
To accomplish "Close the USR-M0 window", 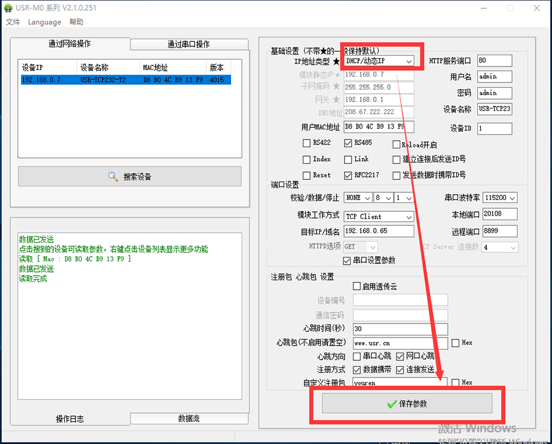I will pos(536,9).
